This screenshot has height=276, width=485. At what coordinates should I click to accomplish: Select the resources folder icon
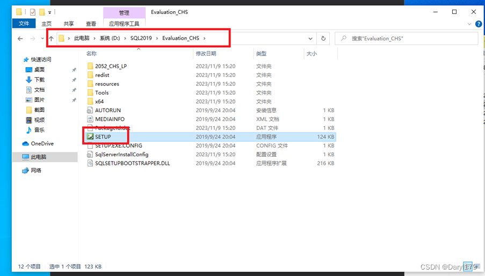pos(90,84)
